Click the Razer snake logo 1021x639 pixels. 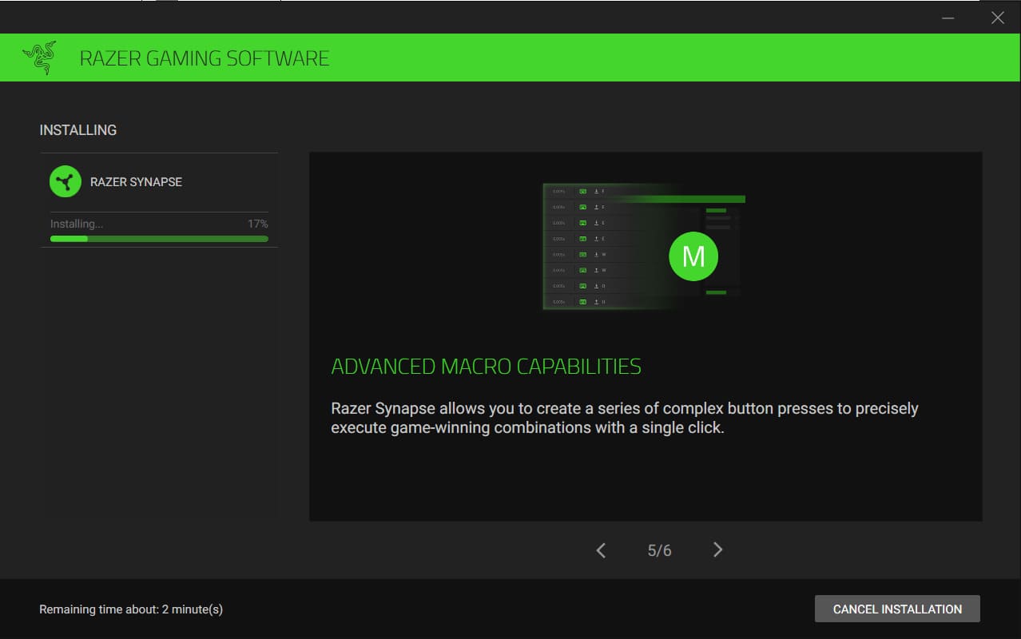coord(39,58)
